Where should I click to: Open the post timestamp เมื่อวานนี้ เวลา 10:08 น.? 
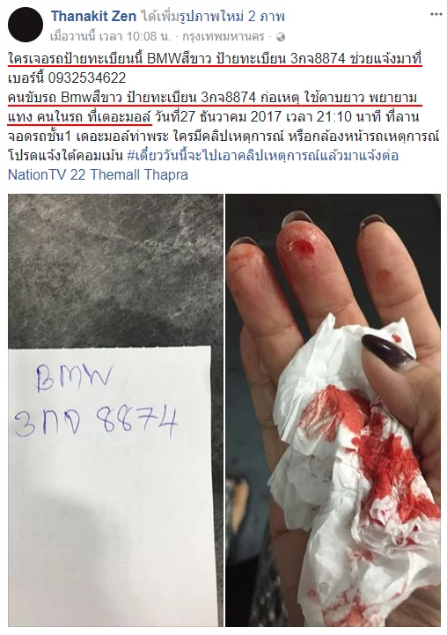(x=111, y=37)
